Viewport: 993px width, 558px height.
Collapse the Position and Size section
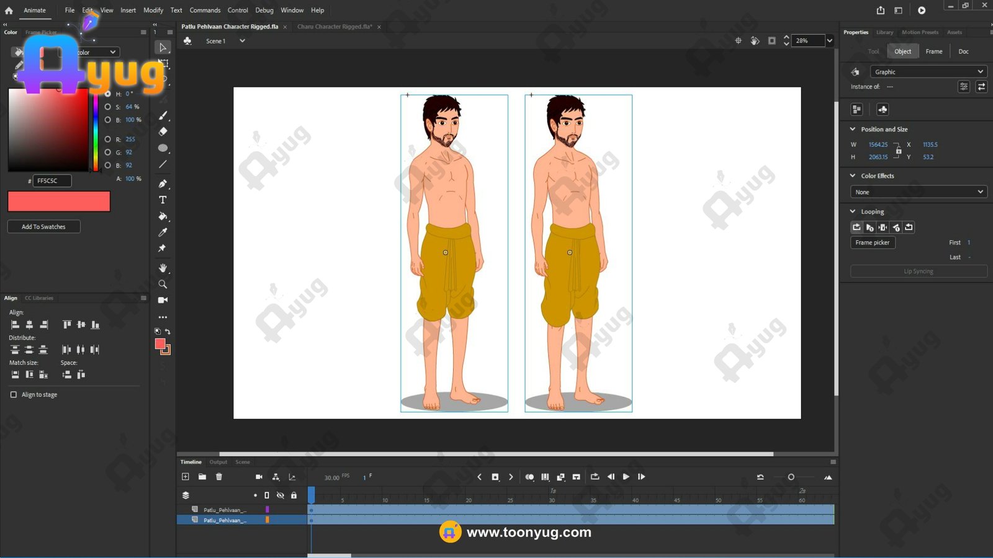(853, 129)
